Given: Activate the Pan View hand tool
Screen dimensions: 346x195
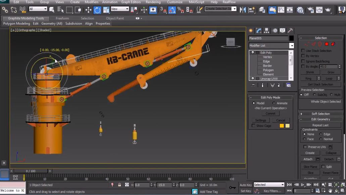Looking at the screenshot, I should pyautogui.click(x=330, y=191).
